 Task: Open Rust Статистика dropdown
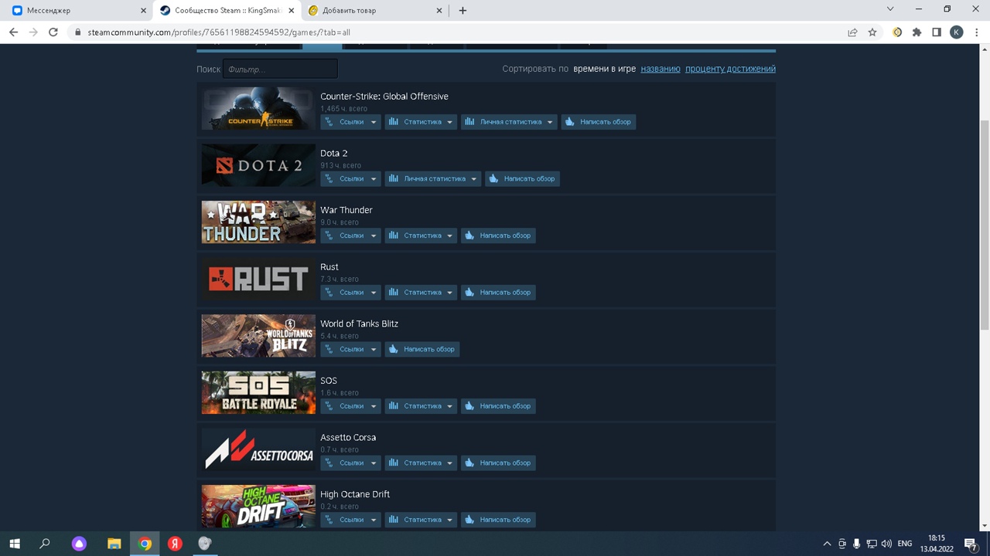click(421, 292)
